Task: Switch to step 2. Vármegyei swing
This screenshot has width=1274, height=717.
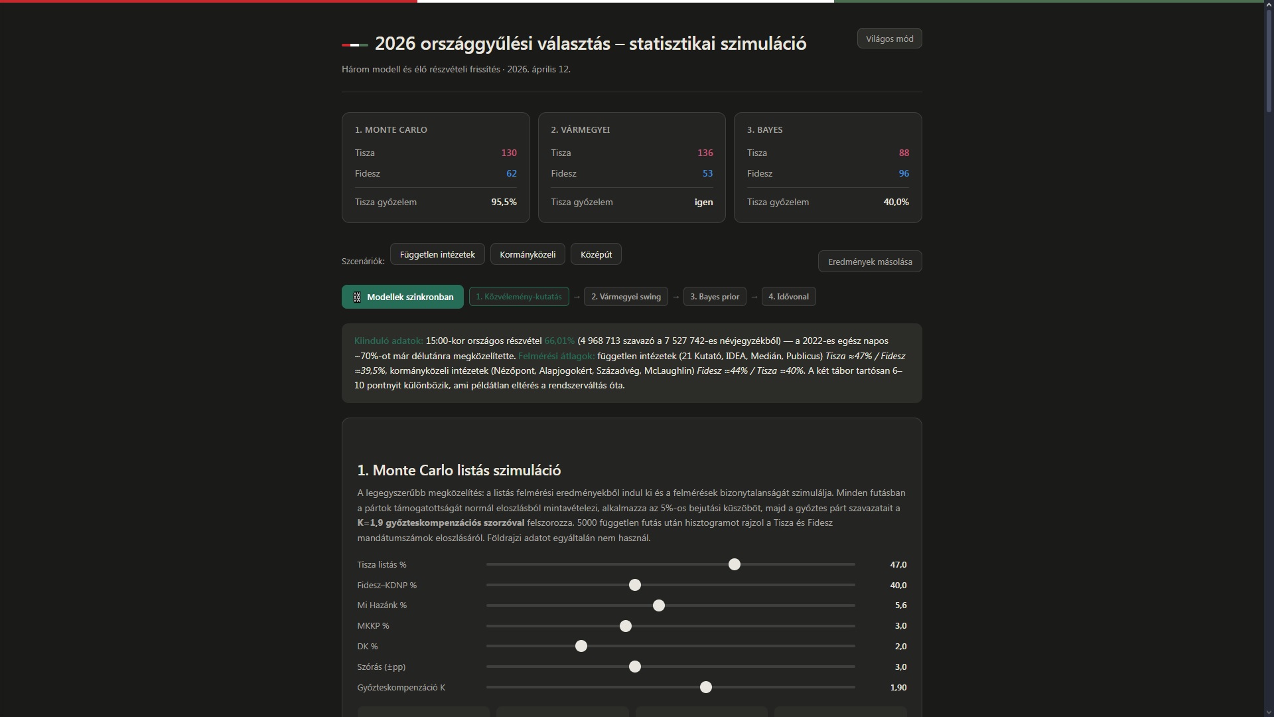Action: click(626, 297)
